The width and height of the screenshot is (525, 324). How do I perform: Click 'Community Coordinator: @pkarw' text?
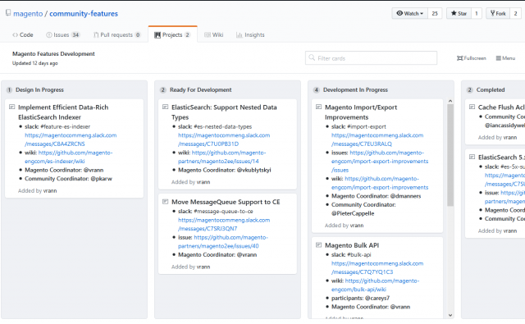[x=68, y=179]
